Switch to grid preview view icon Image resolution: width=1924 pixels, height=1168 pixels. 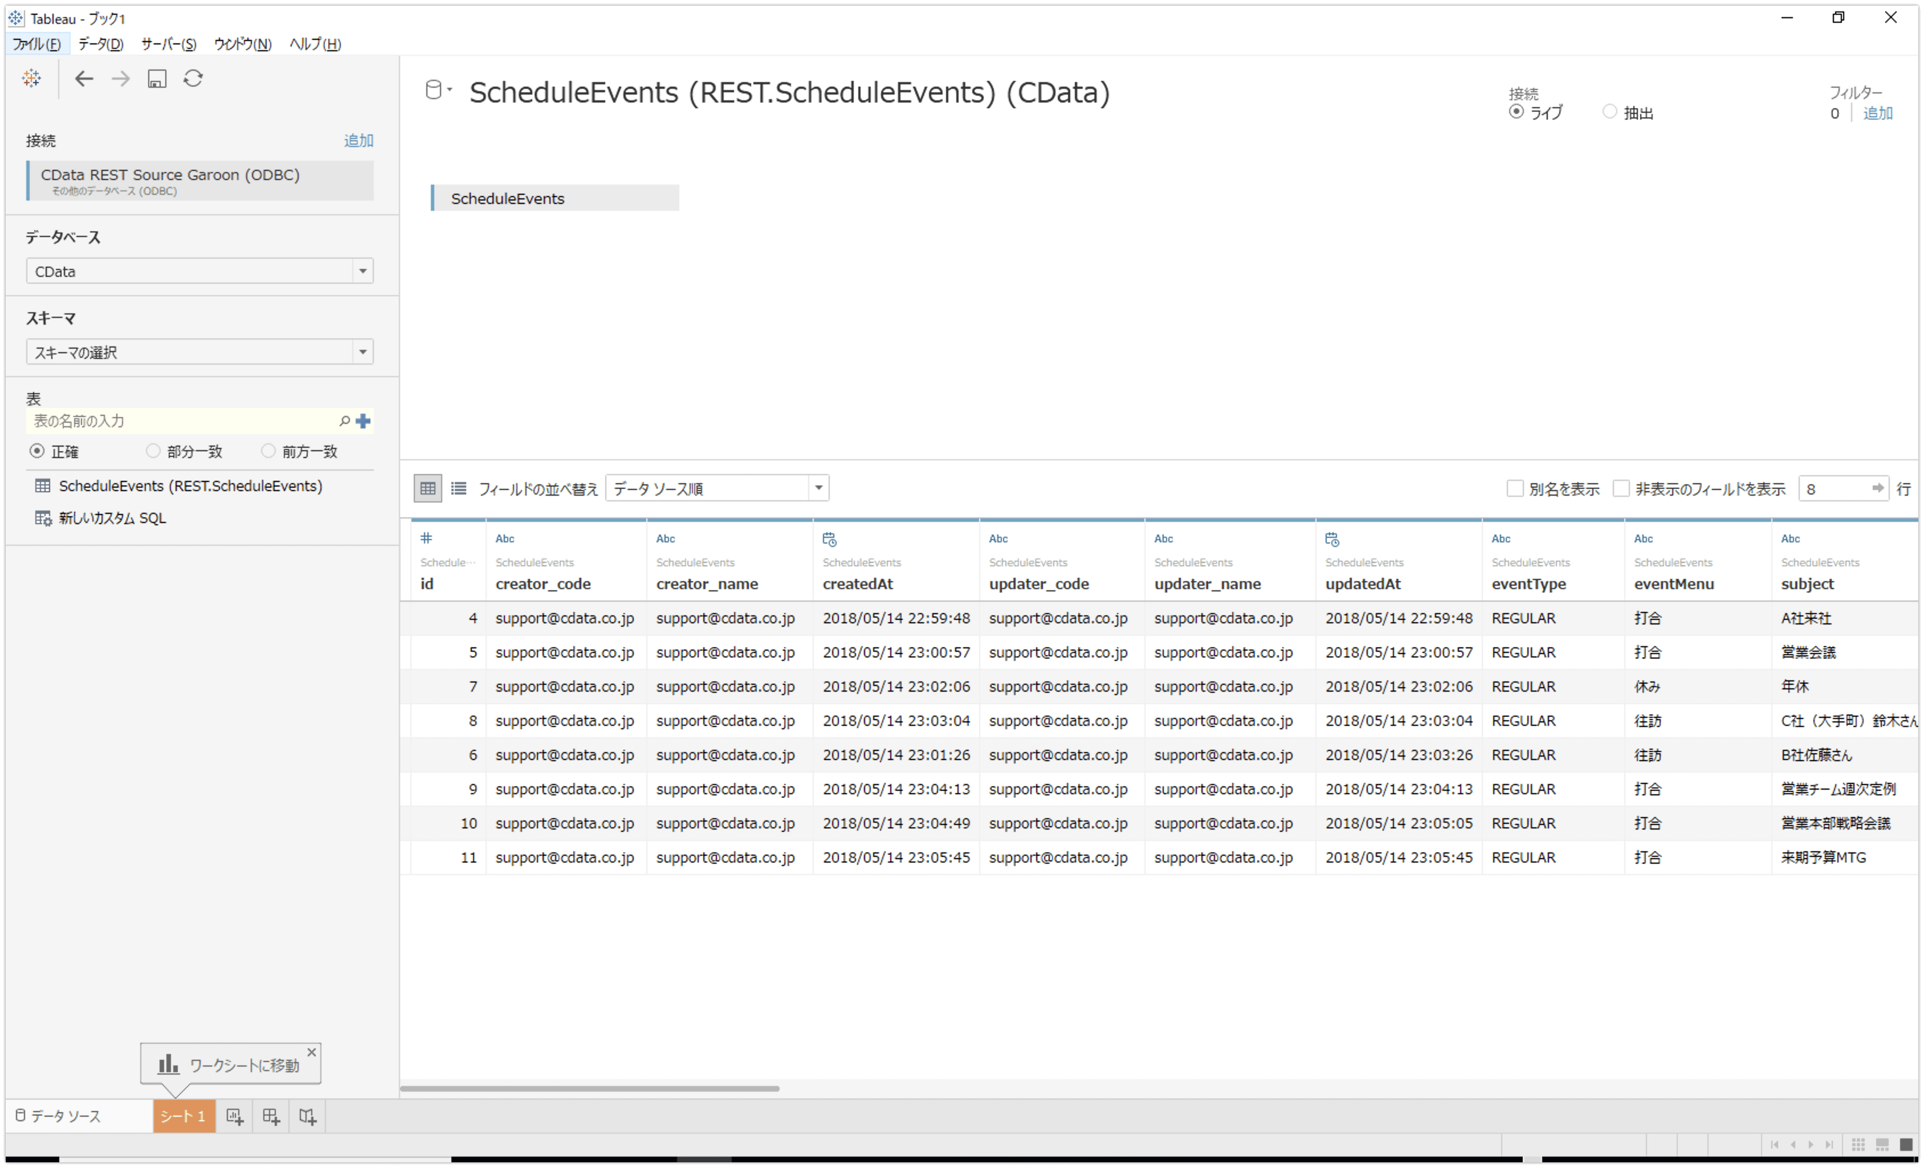[428, 489]
